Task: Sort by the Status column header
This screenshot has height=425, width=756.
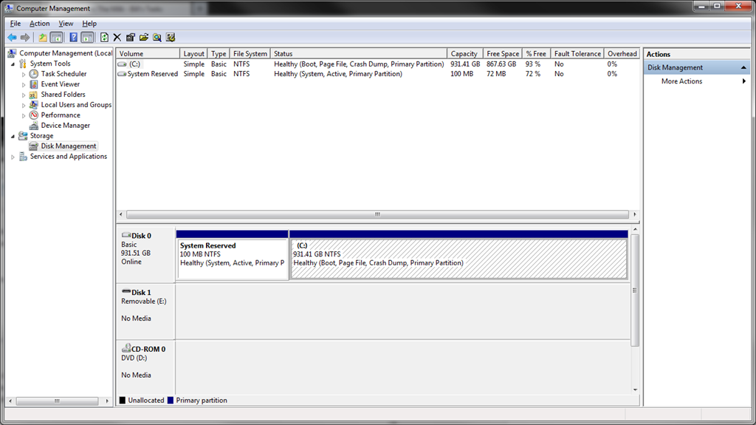Action: point(359,54)
